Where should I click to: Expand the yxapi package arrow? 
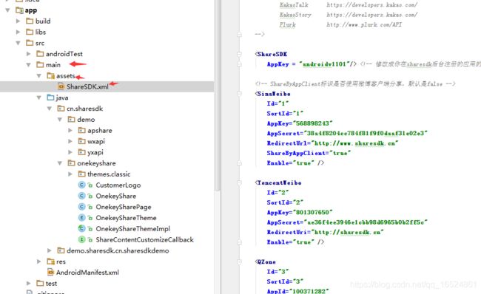70,152
